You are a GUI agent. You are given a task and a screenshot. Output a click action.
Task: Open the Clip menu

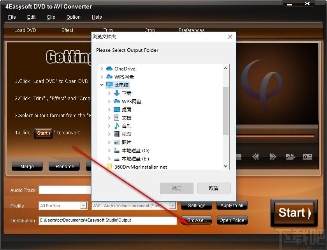[x=51, y=17]
